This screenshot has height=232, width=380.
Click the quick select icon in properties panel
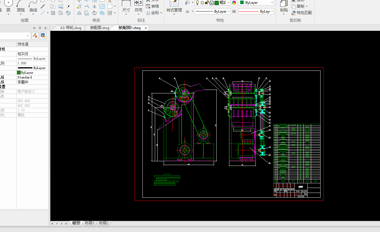click(x=43, y=36)
